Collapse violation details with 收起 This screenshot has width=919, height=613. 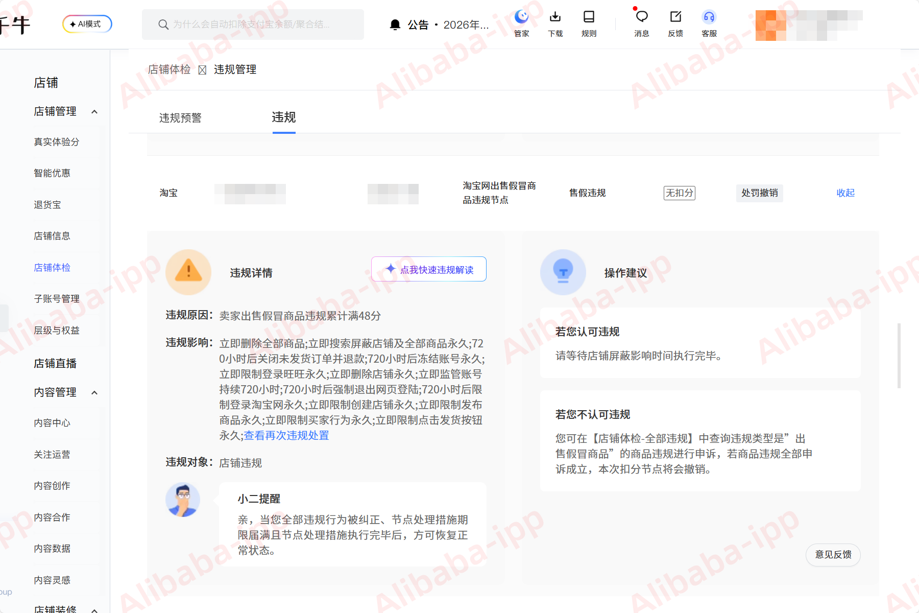pyautogui.click(x=845, y=193)
